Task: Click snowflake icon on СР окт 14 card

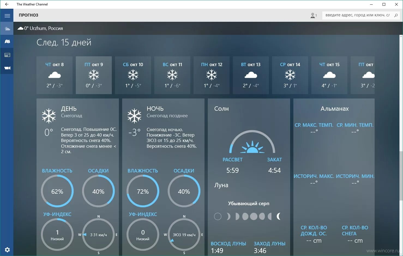Action: pos(290,75)
